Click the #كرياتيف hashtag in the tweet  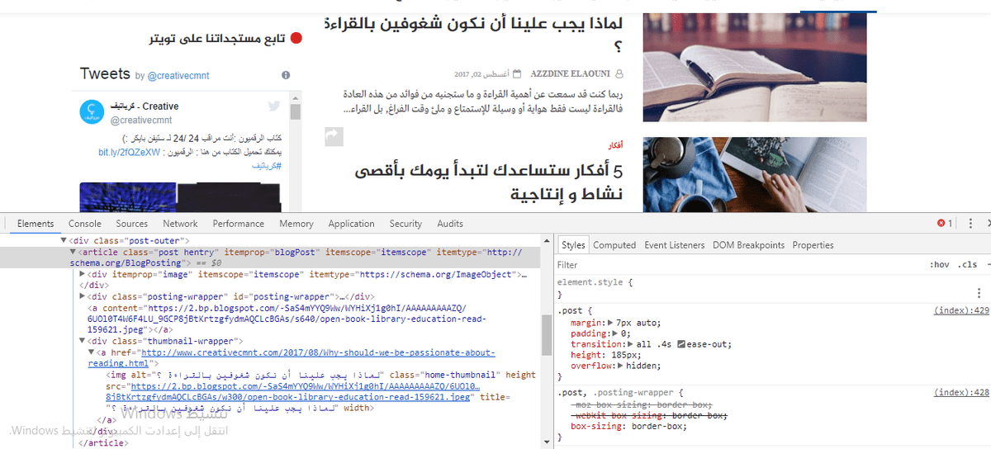point(267,167)
